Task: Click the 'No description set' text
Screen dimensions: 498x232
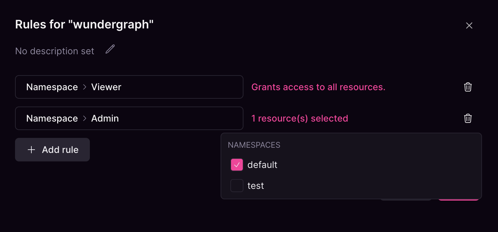Action: [54, 51]
